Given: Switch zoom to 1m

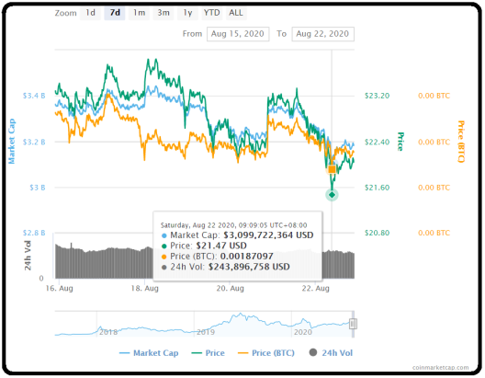Looking at the screenshot, I should [x=140, y=13].
